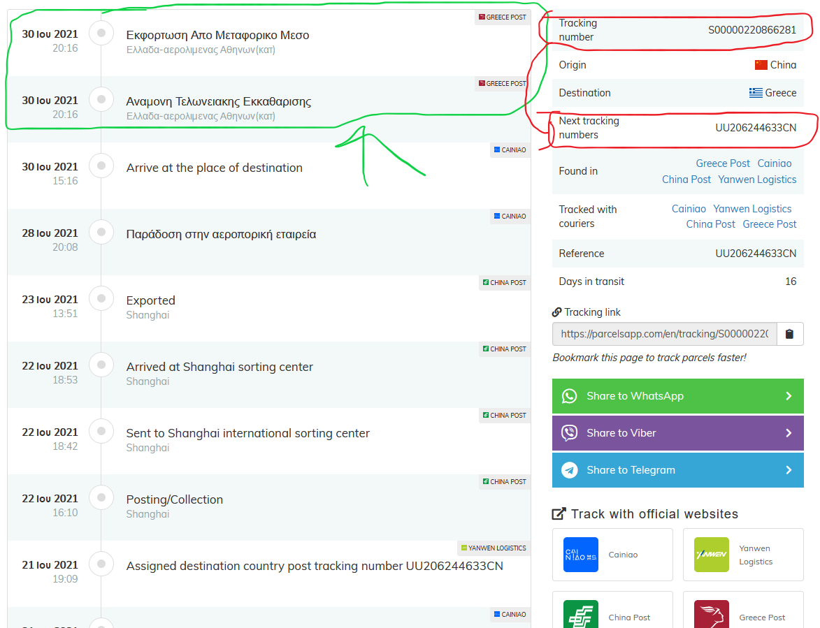Open Greece Post official website card
The image size is (820, 628).
coord(743,611)
